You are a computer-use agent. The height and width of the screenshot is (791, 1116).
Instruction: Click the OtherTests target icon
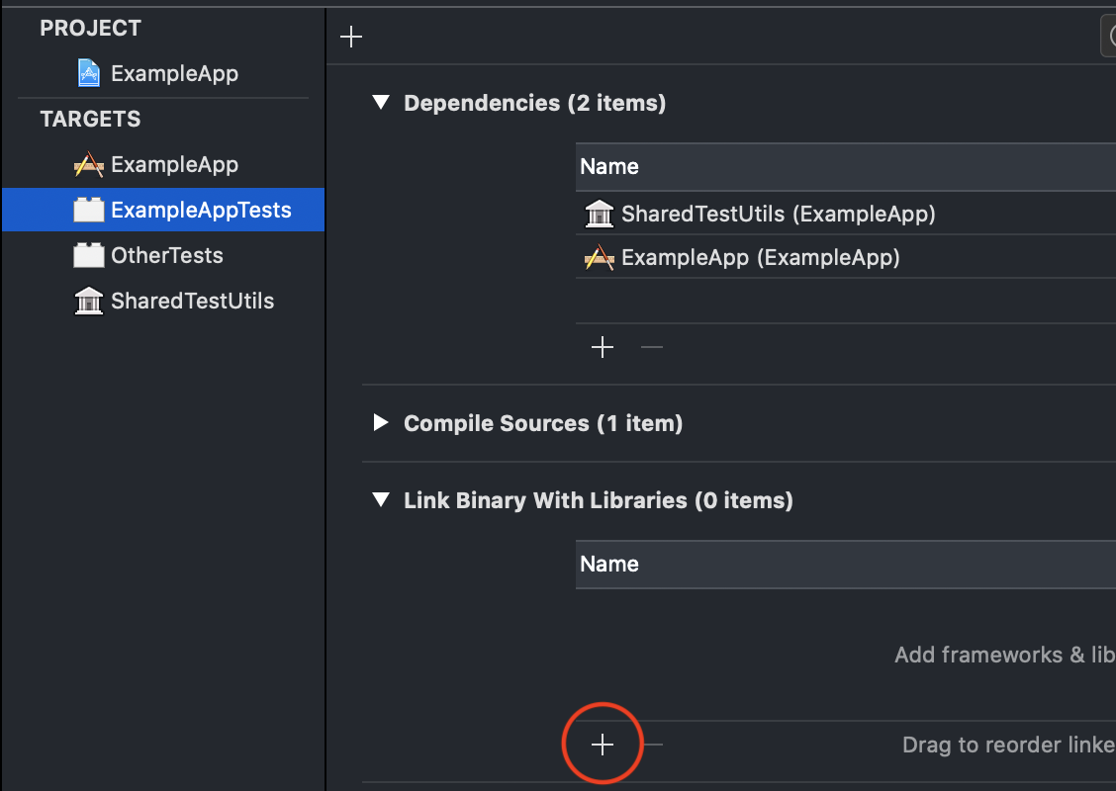click(88, 255)
